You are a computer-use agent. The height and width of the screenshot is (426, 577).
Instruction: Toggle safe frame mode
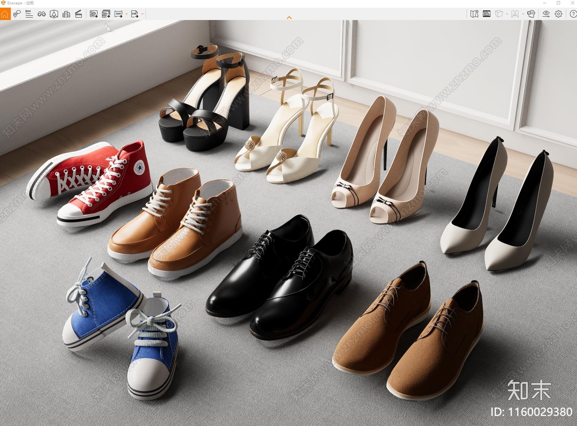[x=486, y=14]
